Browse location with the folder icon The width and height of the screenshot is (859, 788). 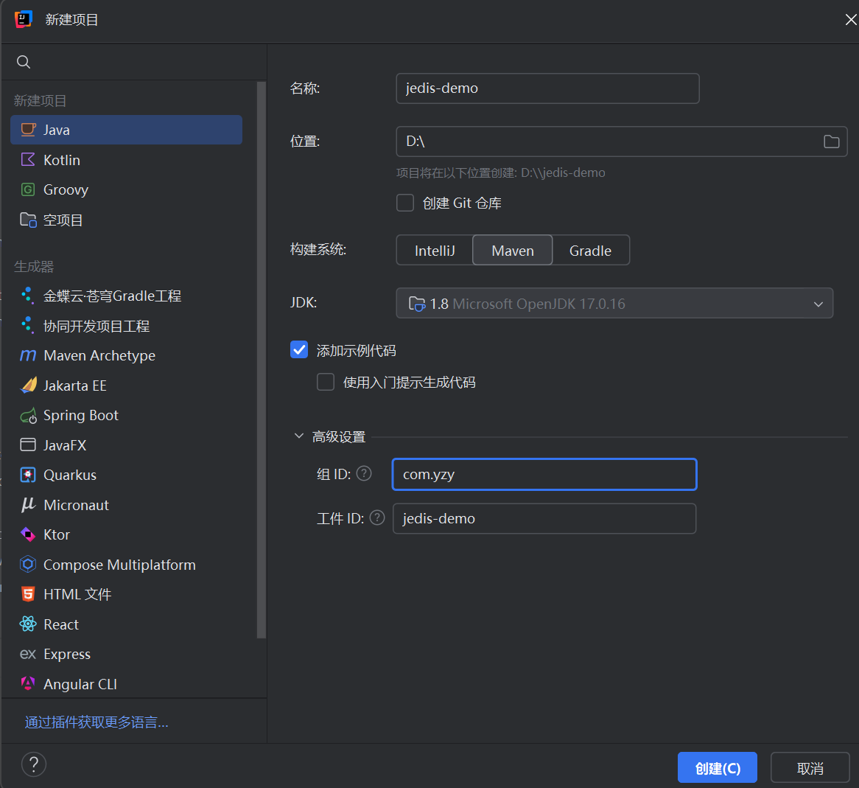click(831, 142)
